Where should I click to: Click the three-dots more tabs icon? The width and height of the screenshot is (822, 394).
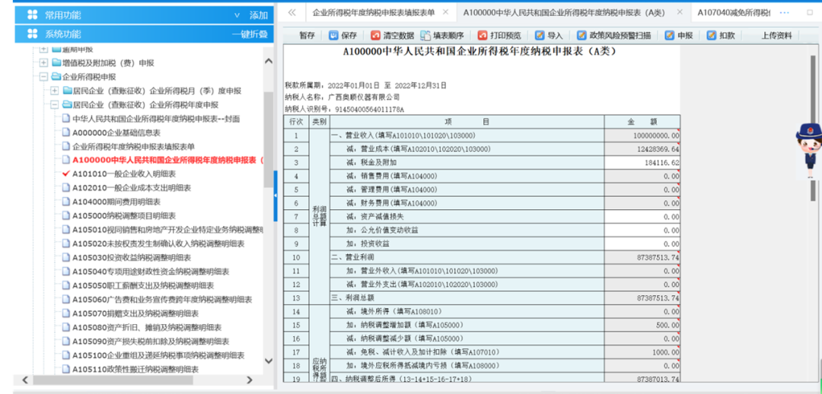click(785, 13)
